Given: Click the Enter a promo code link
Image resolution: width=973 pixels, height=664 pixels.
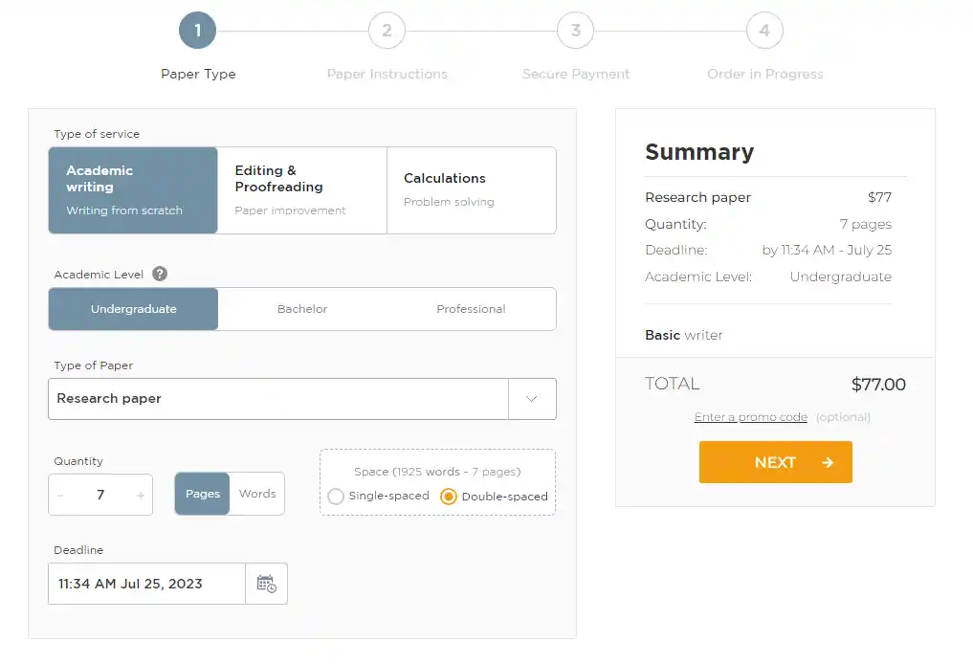Looking at the screenshot, I should pyautogui.click(x=750, y=417).
